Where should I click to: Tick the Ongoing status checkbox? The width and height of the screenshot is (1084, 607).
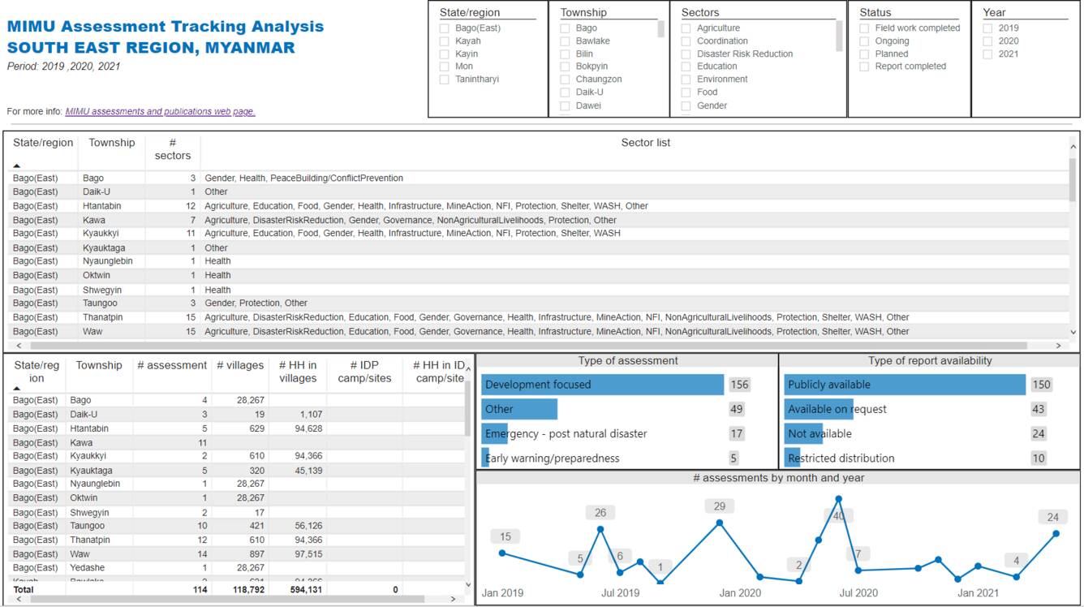pos(864,41)
